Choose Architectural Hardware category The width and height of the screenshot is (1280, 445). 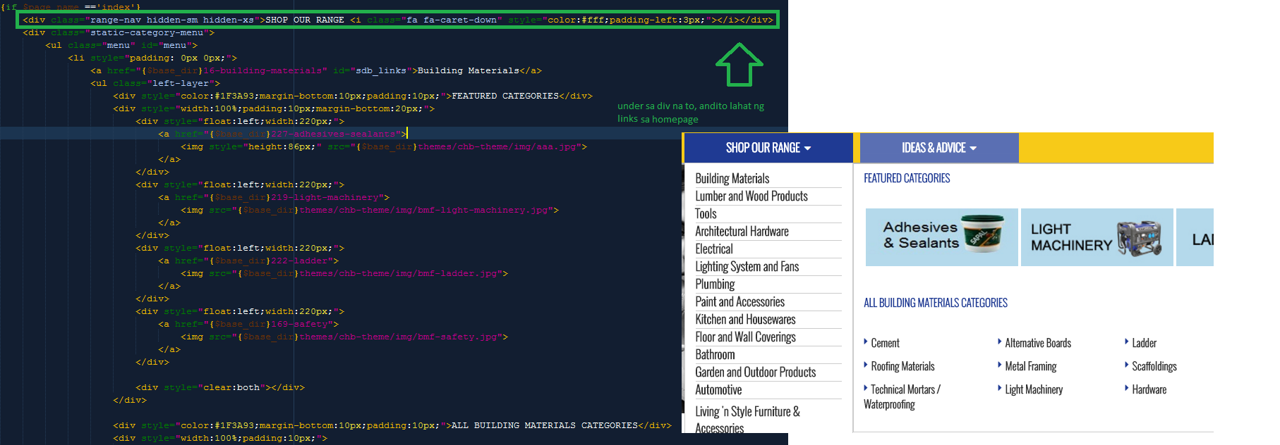coord(742,232)
